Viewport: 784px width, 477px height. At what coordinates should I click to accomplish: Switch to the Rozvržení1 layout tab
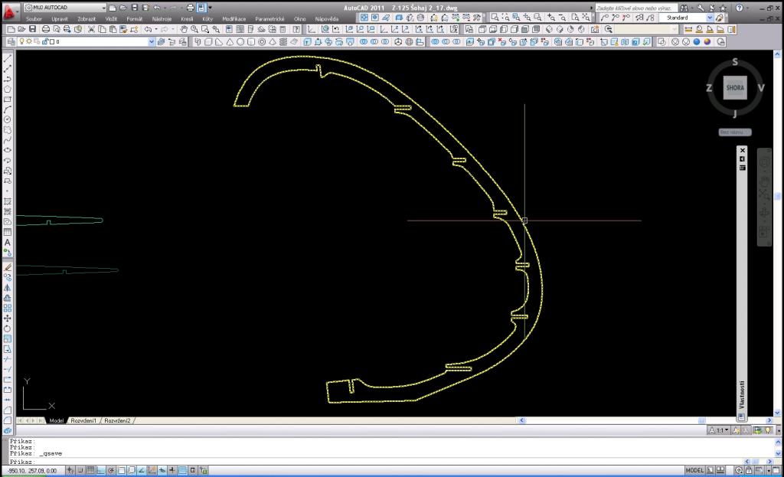point(84,421)
